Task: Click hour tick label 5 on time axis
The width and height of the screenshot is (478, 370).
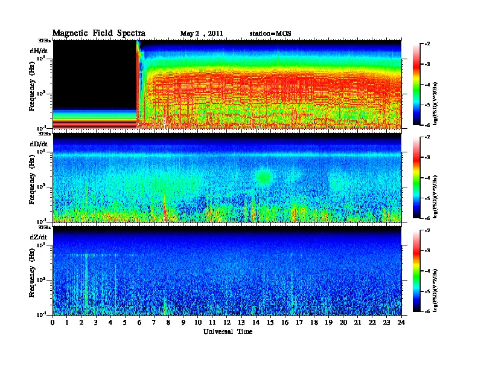Action: 125,323
